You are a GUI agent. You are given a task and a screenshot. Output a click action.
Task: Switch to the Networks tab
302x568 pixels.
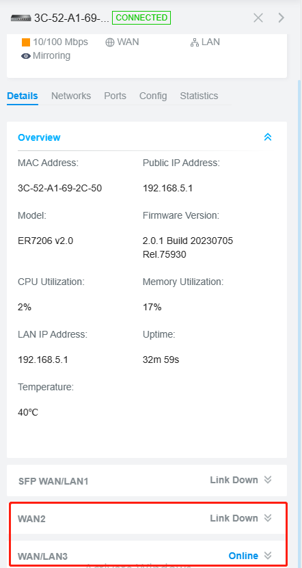tap(71, 96)
